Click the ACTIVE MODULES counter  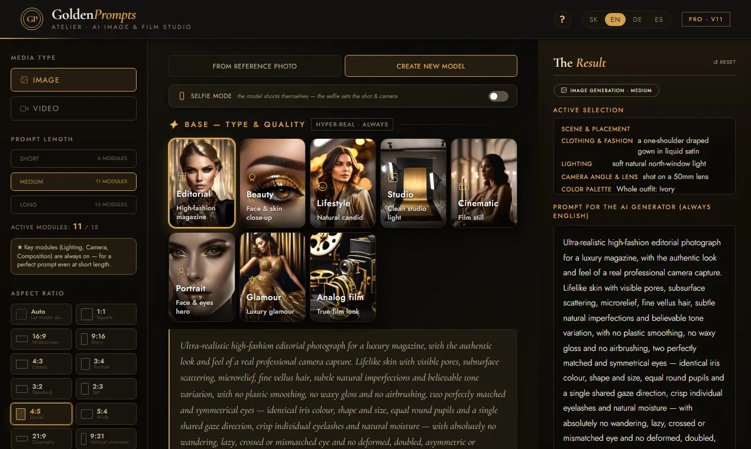(x=54, y=227)
